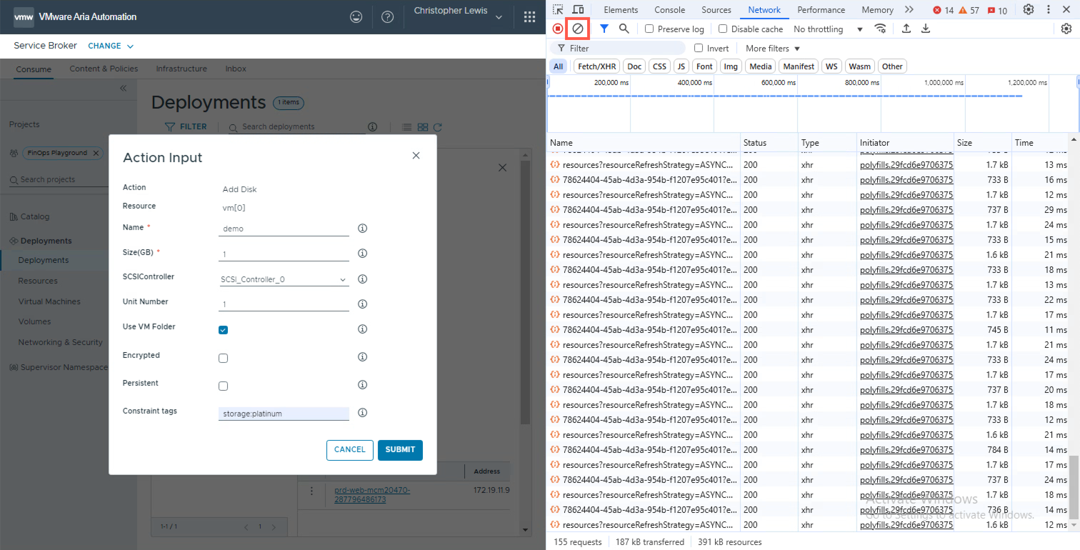Screen dimensions: 1080x550
Task: Open the VMware services grid icon
Action: [529, 17]
